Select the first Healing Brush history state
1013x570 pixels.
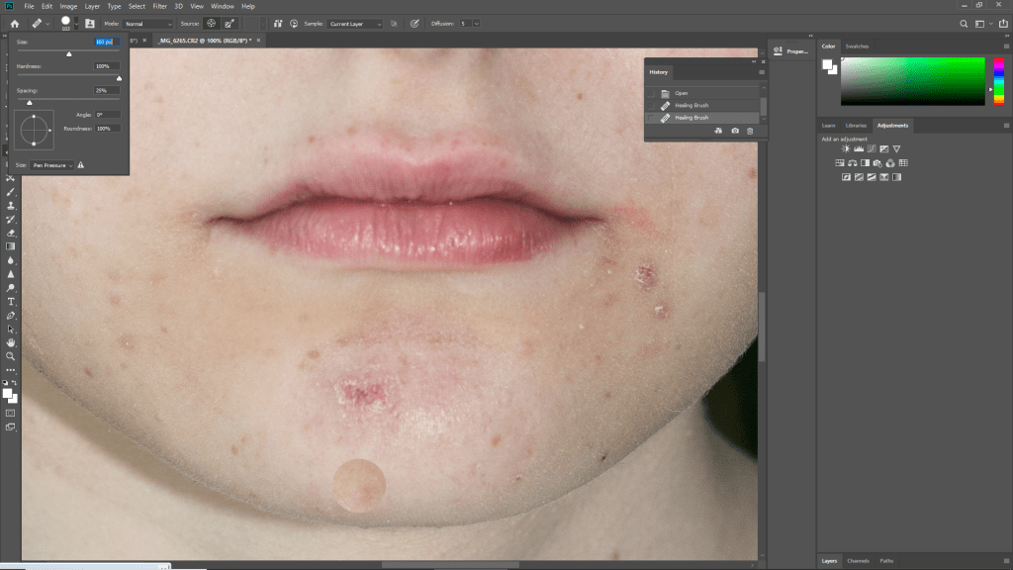(691, 105)
